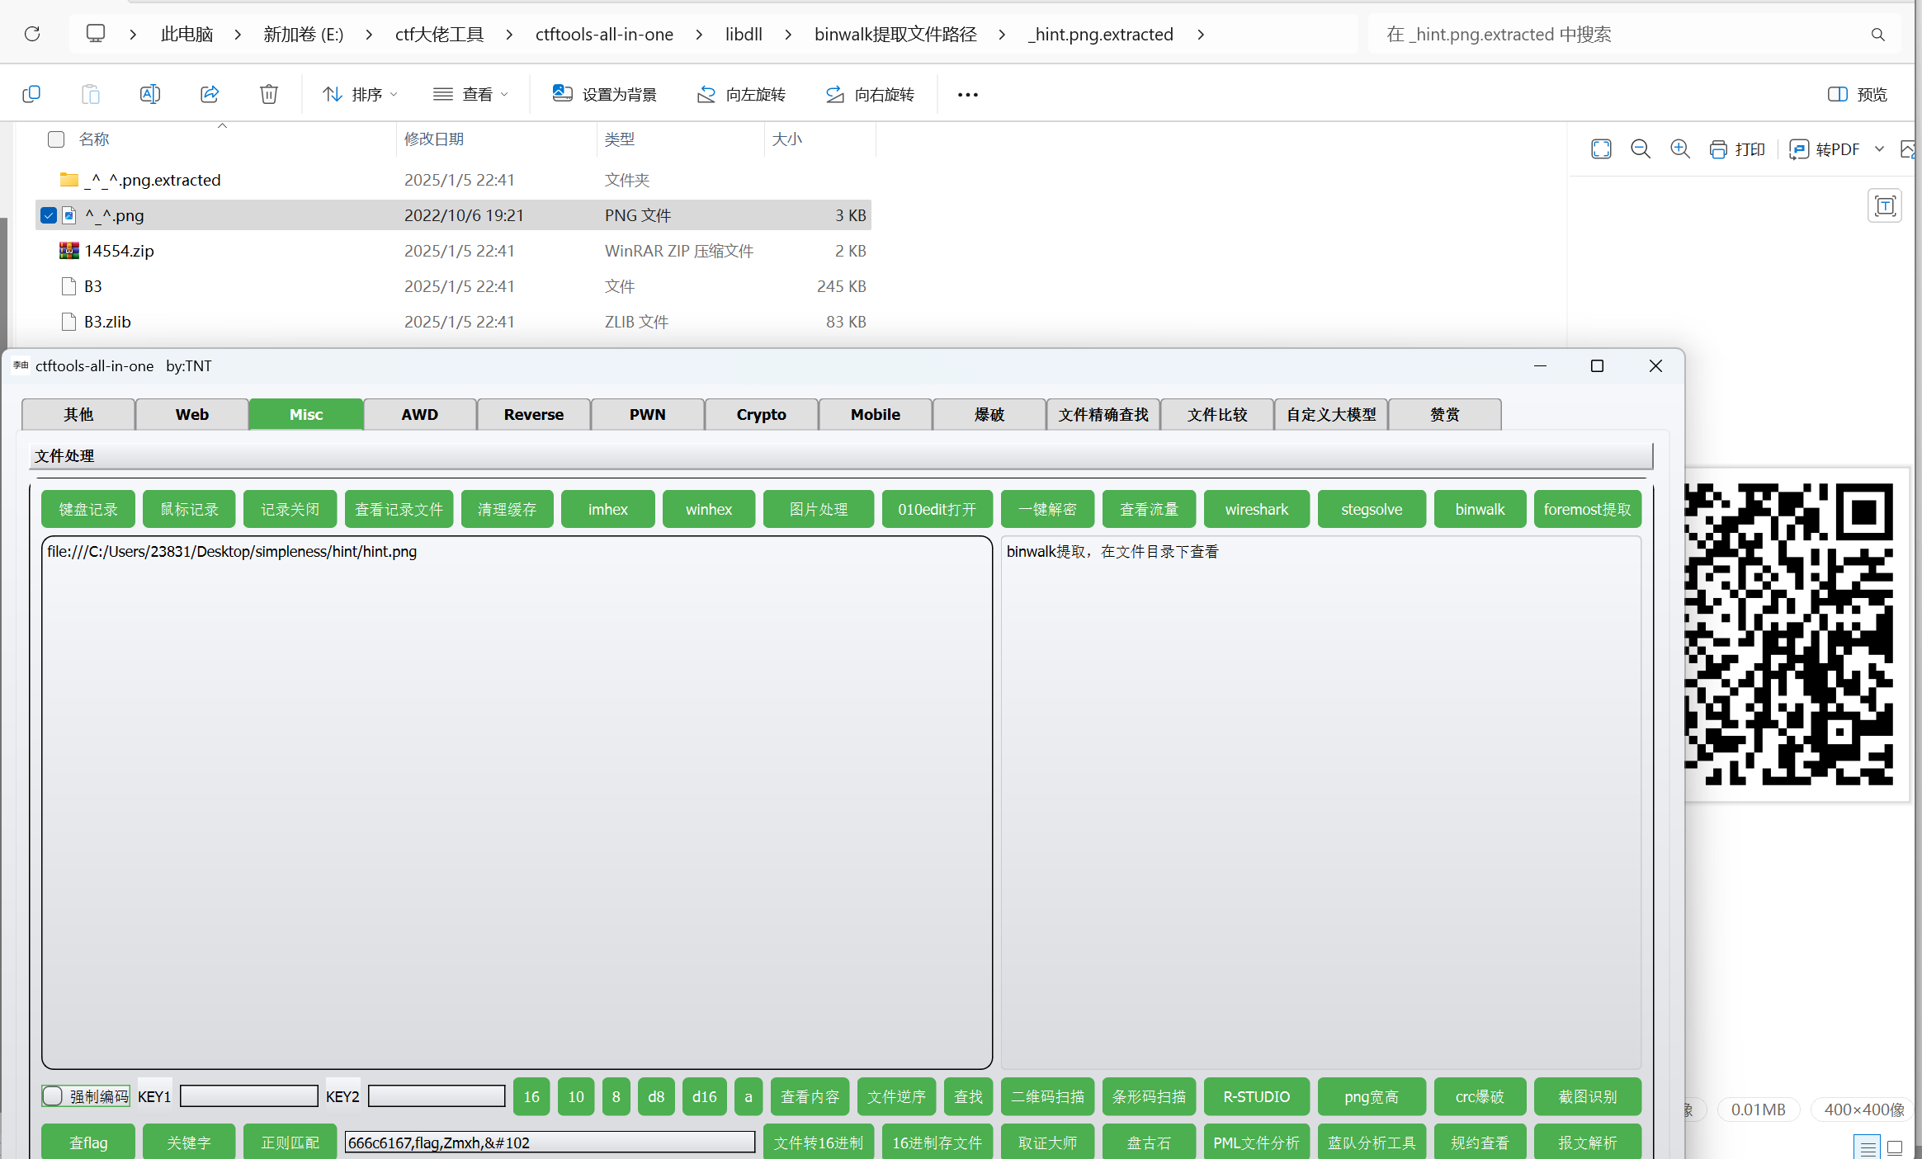Viewport: 1922px width, 1159px height.
Task: Click the wireshark button
Action: (1257, 509)
